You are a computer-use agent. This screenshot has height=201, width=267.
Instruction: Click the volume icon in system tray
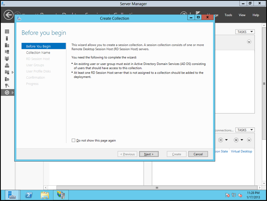240,195
